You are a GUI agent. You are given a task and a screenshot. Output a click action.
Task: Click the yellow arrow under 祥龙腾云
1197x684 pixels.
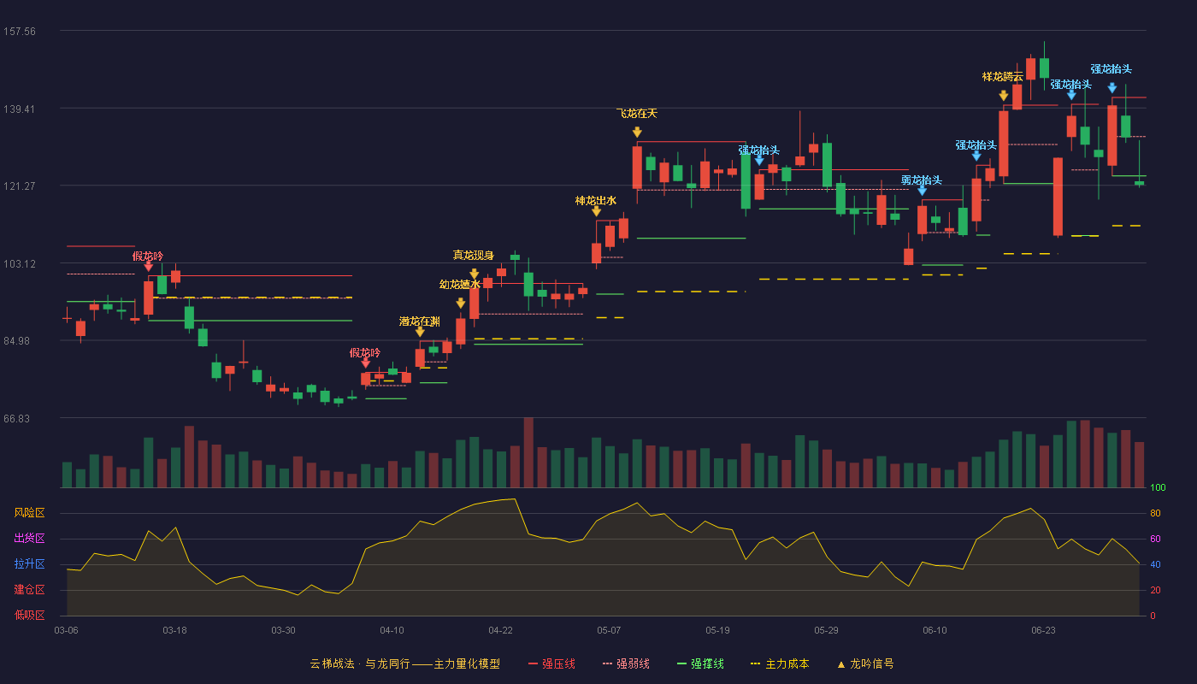tap(1003, 96)
